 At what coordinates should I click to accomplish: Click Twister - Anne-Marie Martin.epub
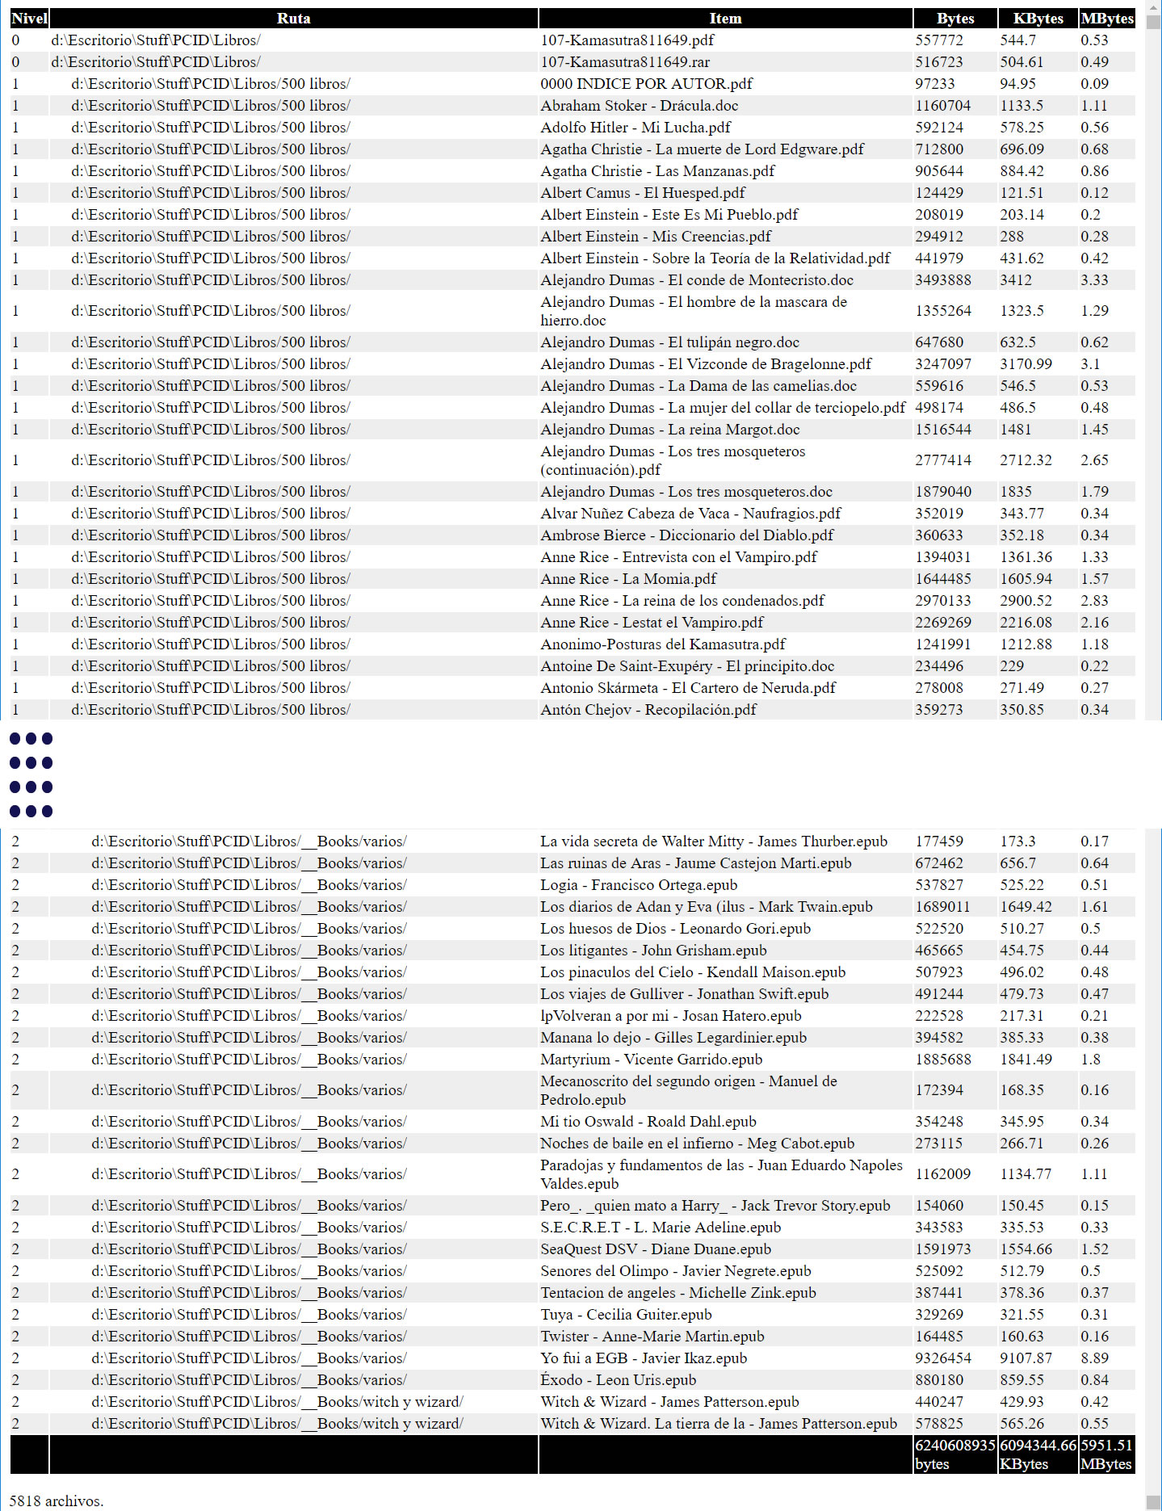652,1337
